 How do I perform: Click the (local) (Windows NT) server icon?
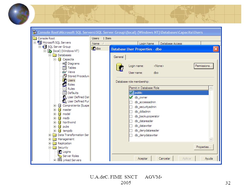(50, 51)
